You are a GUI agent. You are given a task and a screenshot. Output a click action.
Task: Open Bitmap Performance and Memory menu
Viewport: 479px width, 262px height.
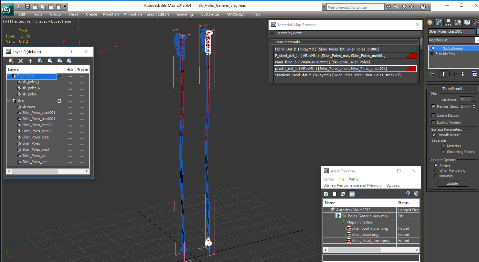(x=353, y=185)
